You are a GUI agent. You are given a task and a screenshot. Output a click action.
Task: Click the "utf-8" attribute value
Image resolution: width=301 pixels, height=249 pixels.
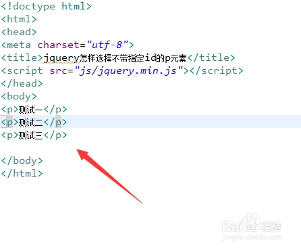[107, 45]
